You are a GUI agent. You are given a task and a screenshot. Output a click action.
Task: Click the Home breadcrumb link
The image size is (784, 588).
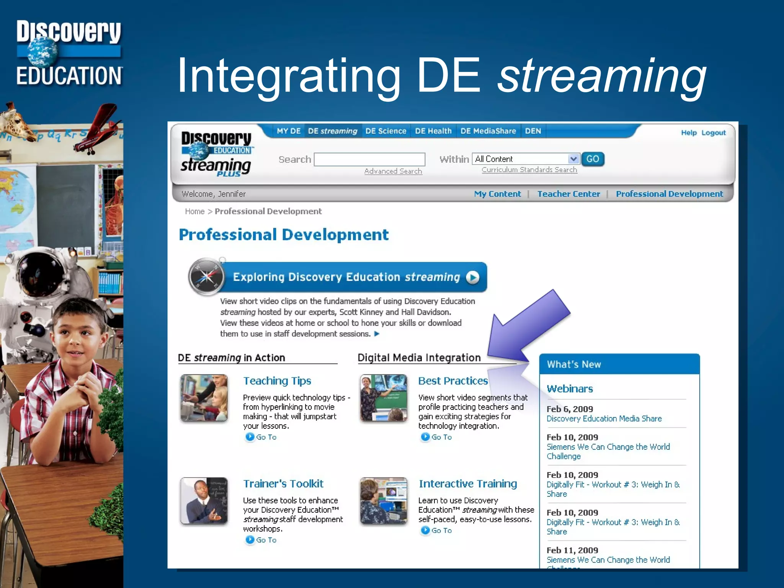point(195,211)
